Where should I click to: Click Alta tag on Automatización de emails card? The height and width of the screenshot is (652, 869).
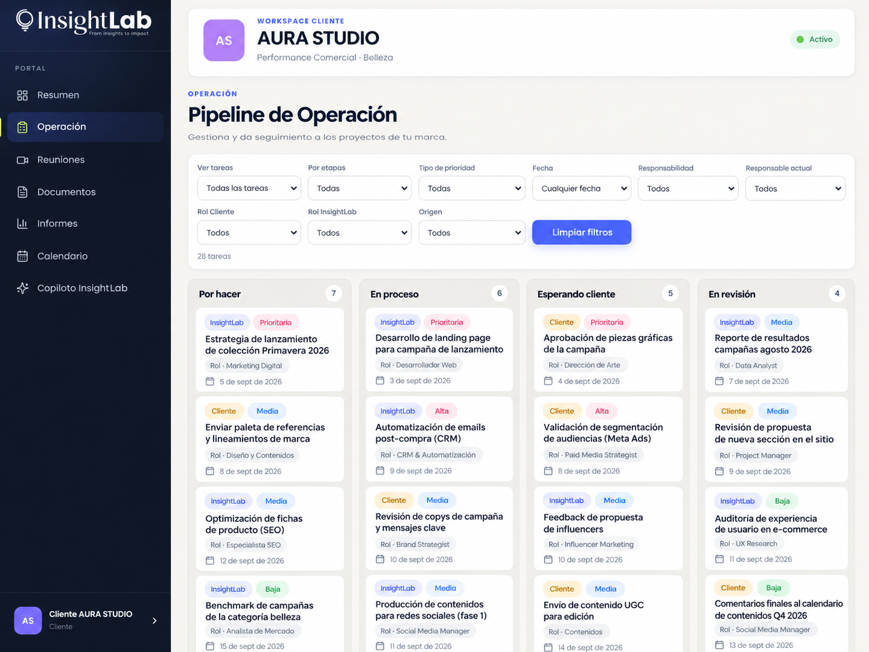coord(442,411)
